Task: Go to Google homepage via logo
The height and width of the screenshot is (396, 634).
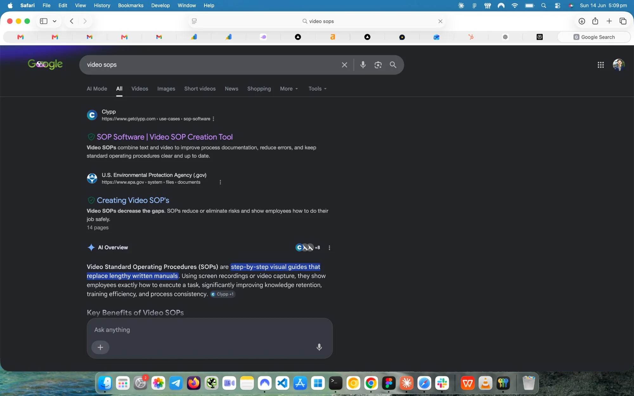Action: [45, 64]
